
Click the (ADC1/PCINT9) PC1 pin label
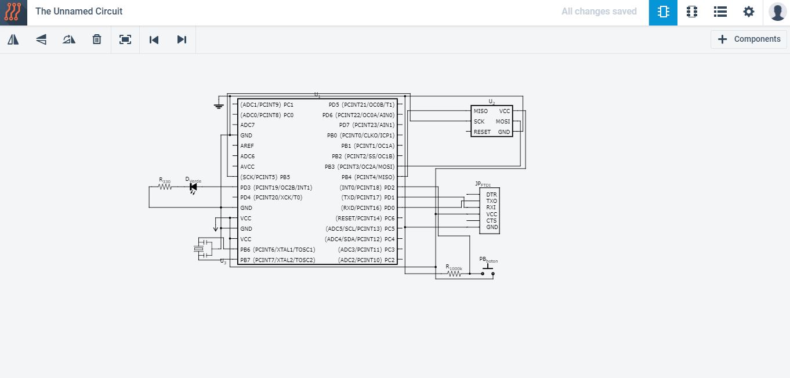pos(267,105)
